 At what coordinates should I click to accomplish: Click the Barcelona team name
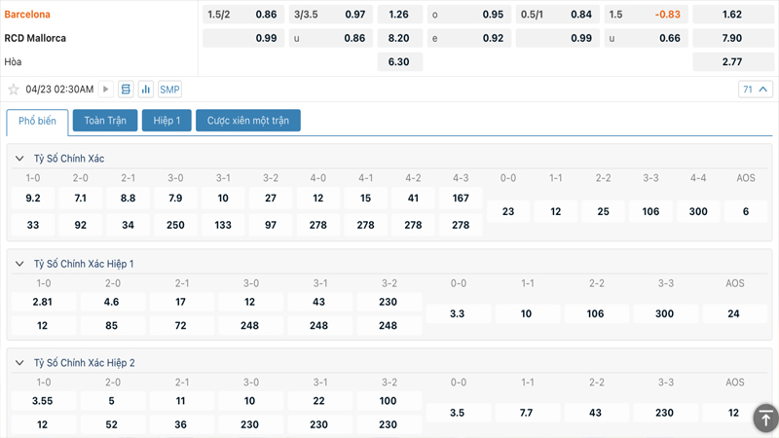click(x=27, y=15)
